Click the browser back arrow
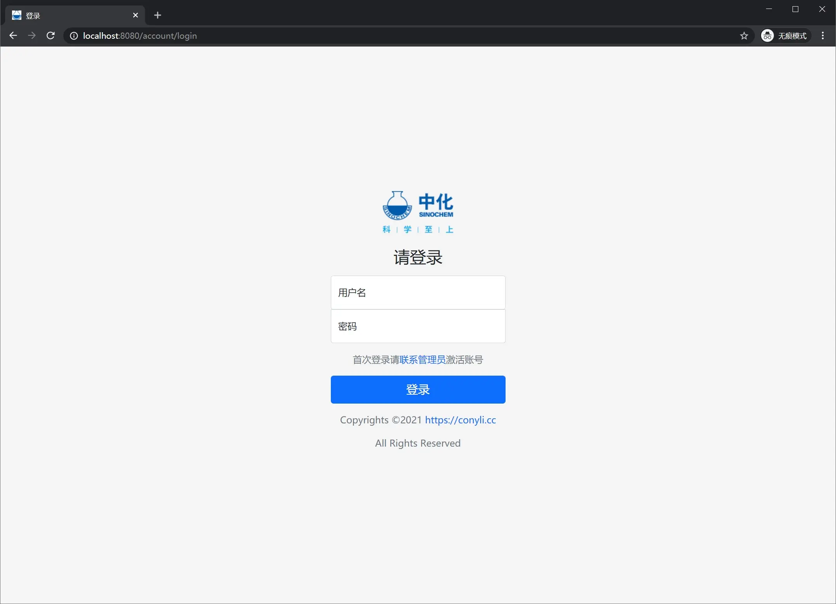This screenshot has width=836, height=604. [13, 36]
